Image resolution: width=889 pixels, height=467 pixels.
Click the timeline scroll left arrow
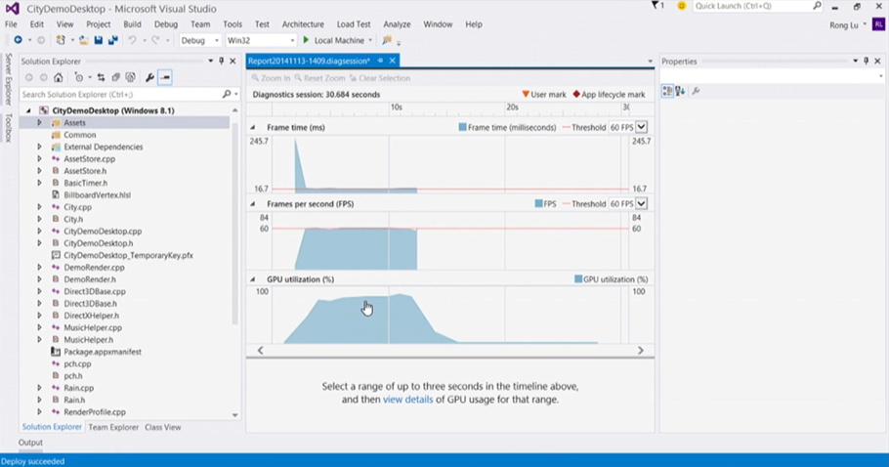(x=260, y=351)
